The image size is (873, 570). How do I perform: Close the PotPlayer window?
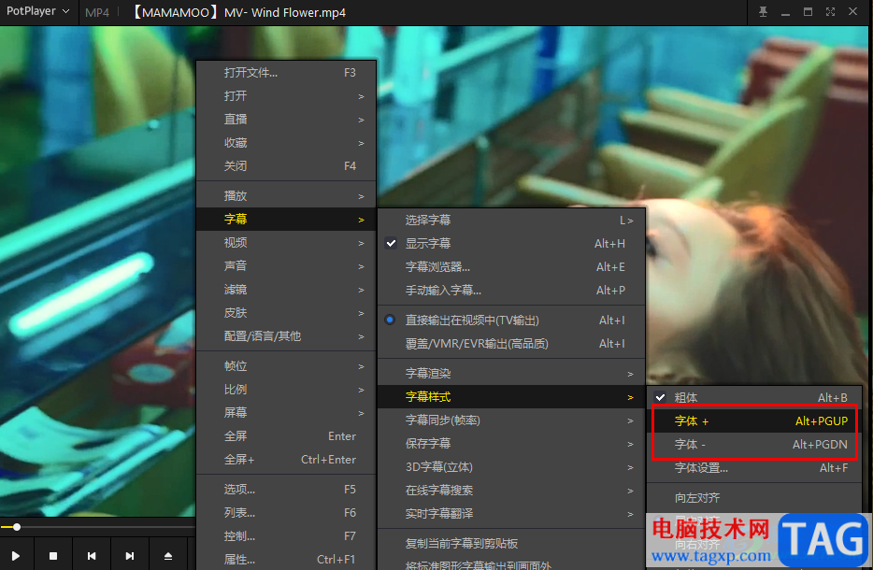pos(852,12)
